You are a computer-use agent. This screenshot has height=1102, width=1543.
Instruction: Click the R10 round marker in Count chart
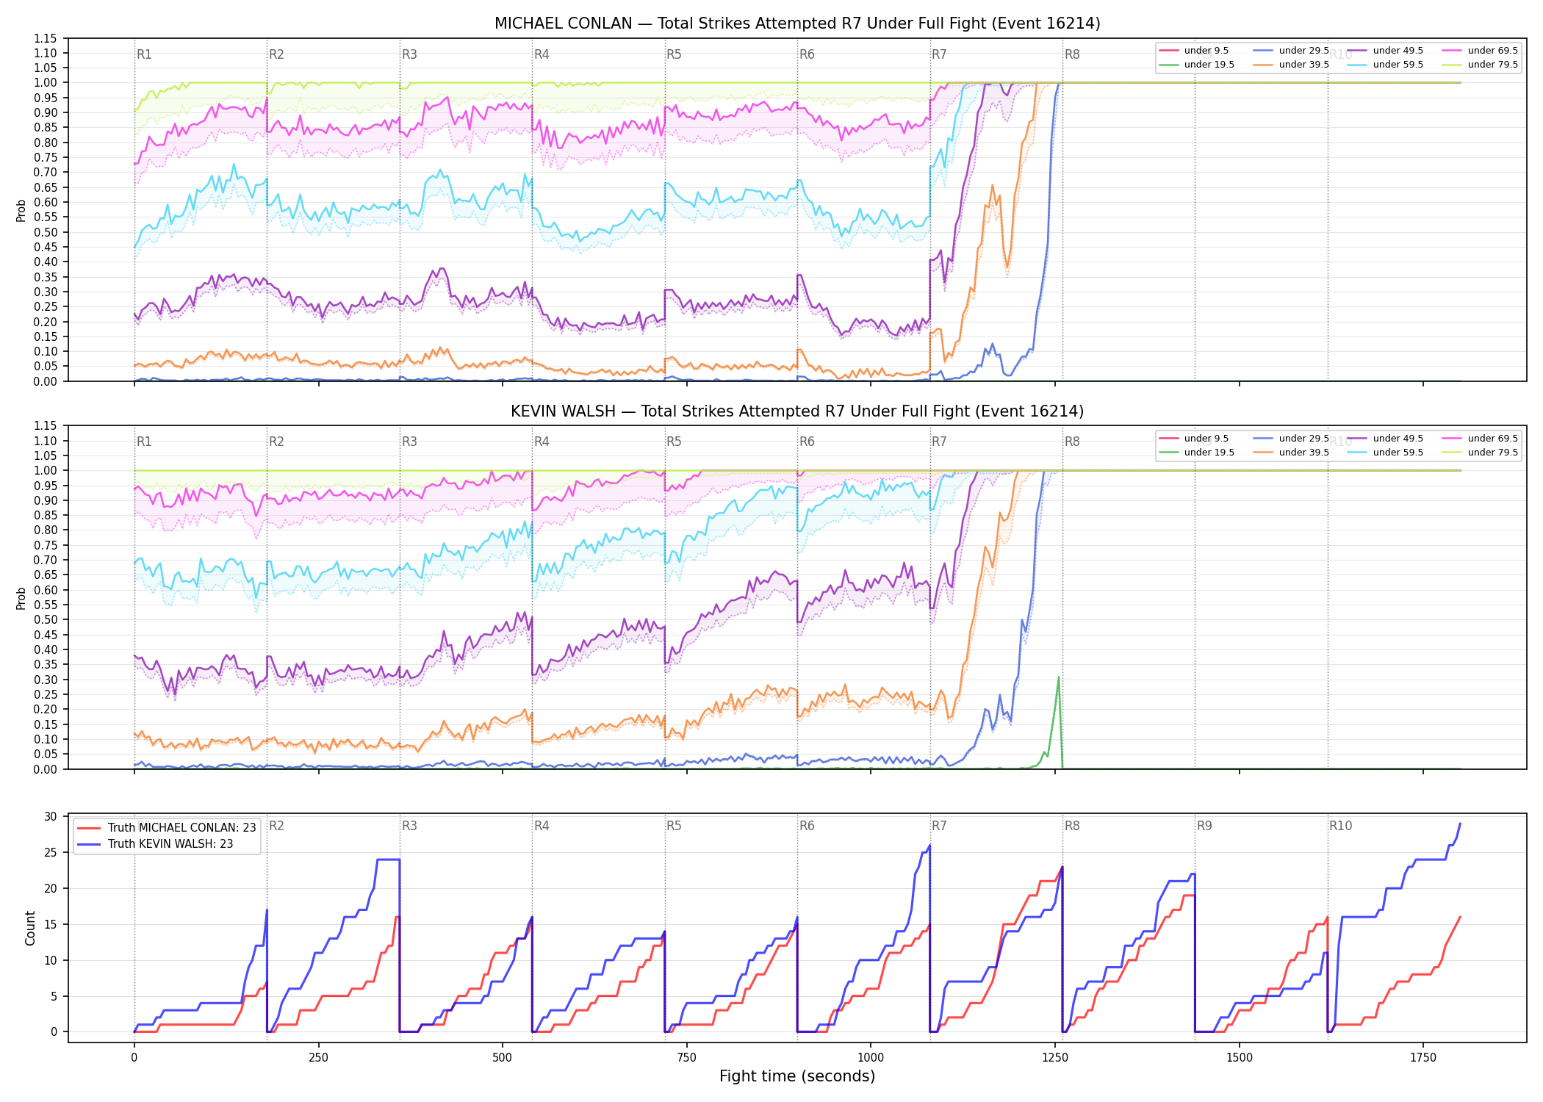(1340, 826)
